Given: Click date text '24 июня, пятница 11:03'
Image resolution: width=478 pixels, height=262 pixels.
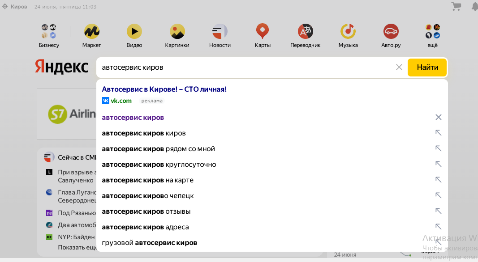Looking at the screenshot, I should [x=65, y=7].
